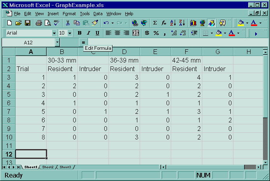Screen dimensions: 270x181
Task: Switch to the Sheet2 tab
Action: pos(48,167)
